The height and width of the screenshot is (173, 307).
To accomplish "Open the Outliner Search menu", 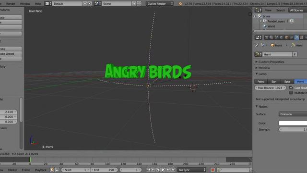I will click(281, 10).
